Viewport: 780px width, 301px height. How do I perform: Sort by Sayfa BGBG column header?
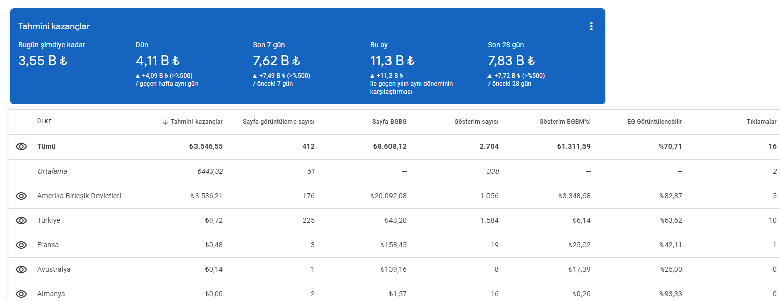tap(389, 122)
